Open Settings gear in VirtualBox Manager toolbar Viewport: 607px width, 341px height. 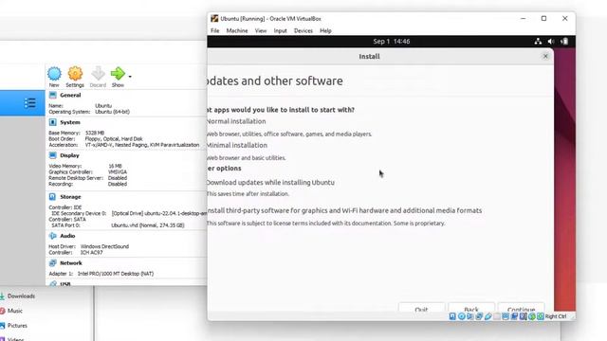coord(75,74)
